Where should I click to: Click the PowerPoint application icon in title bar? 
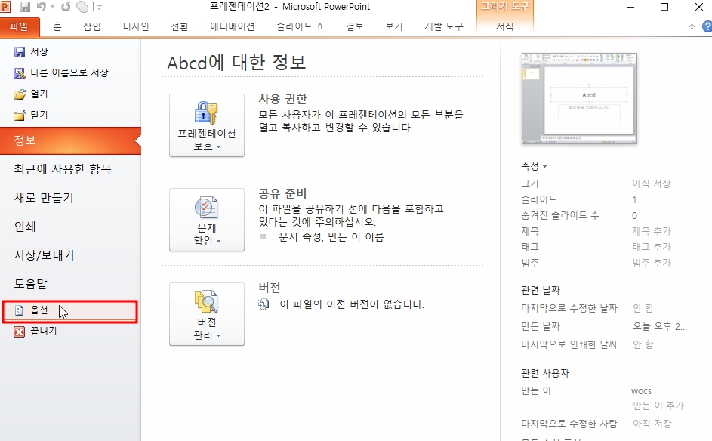pyautogui.click(x=5, y=6)
